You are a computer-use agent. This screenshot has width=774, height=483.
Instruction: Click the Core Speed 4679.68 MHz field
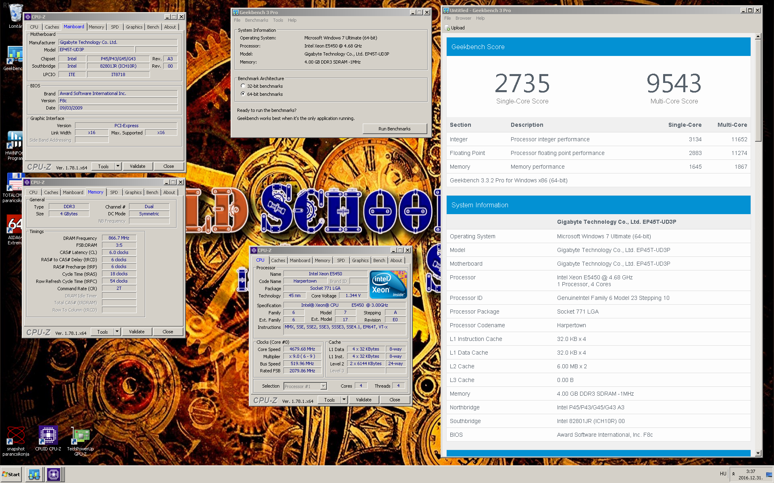(x=302, y=349)
